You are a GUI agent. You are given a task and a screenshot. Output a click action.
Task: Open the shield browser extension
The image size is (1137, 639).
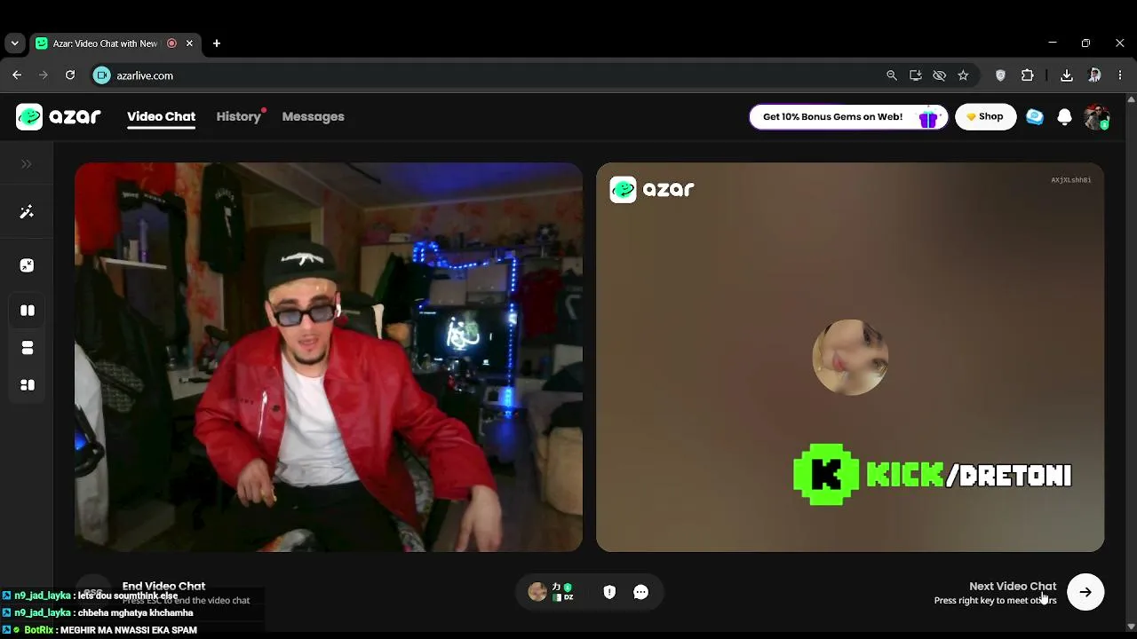tap(1000, 75)
